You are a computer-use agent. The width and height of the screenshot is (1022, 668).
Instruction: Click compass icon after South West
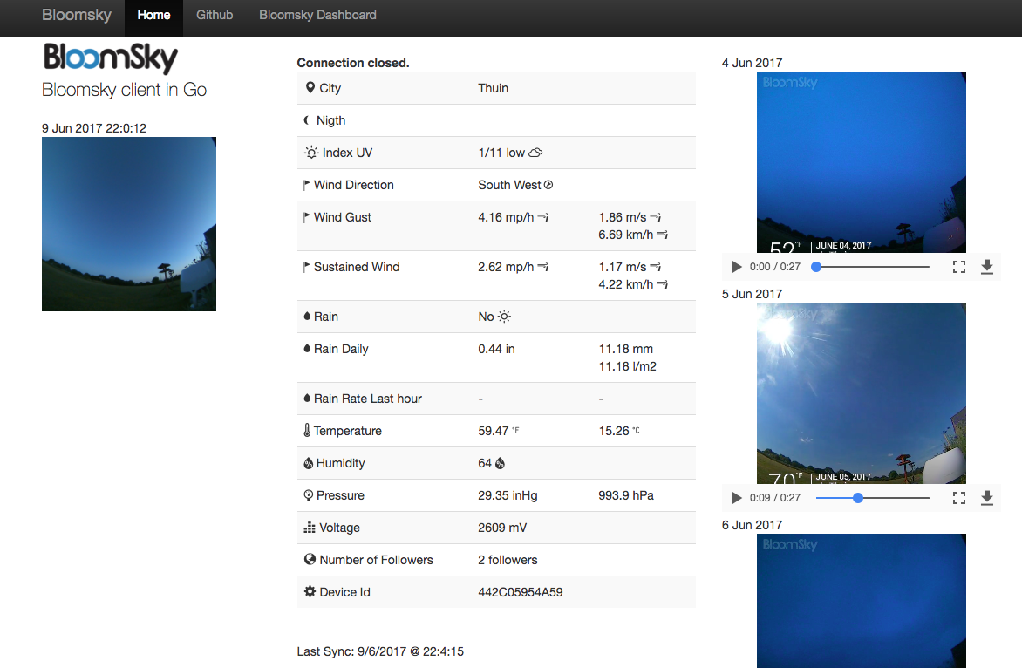click(x=548, y=185)
